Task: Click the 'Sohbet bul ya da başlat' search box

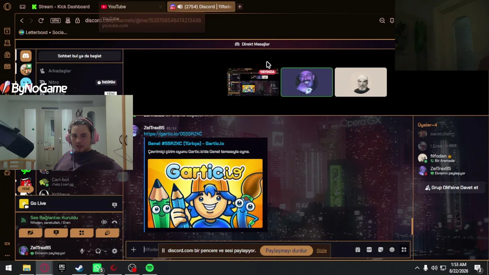Action: pos(79,56)
